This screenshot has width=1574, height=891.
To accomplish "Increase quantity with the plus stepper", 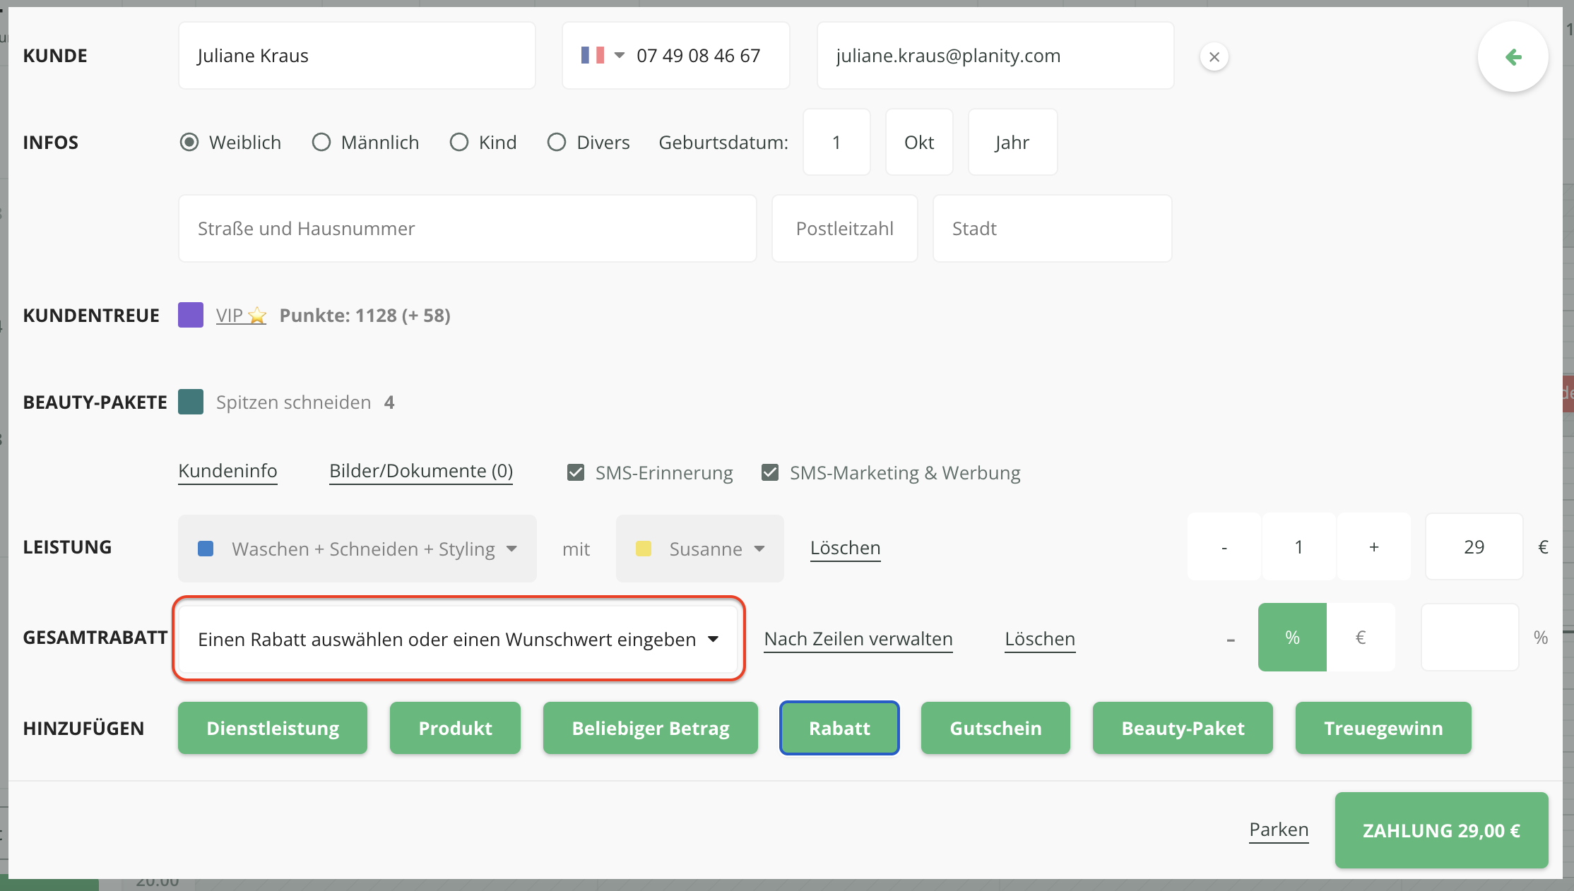I will click(1373, 547).
